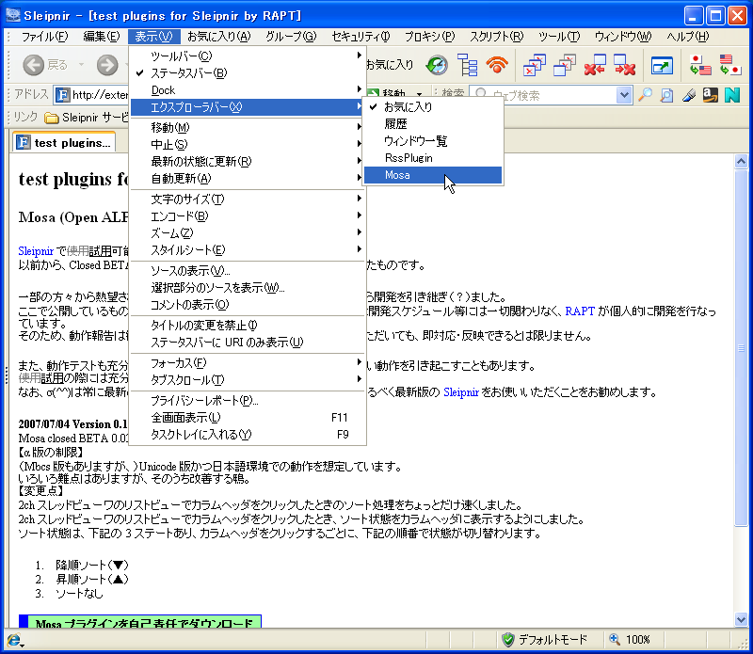Click the blue window with green arrow icon
The width and height of the screenshot is (753, 654).
coord(662,65)
